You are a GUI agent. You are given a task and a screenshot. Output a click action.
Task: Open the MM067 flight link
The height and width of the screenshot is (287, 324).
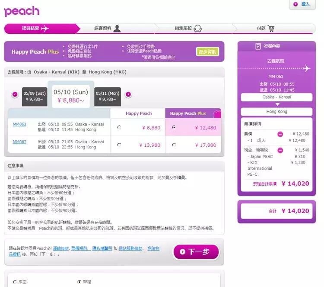[19, 142]
